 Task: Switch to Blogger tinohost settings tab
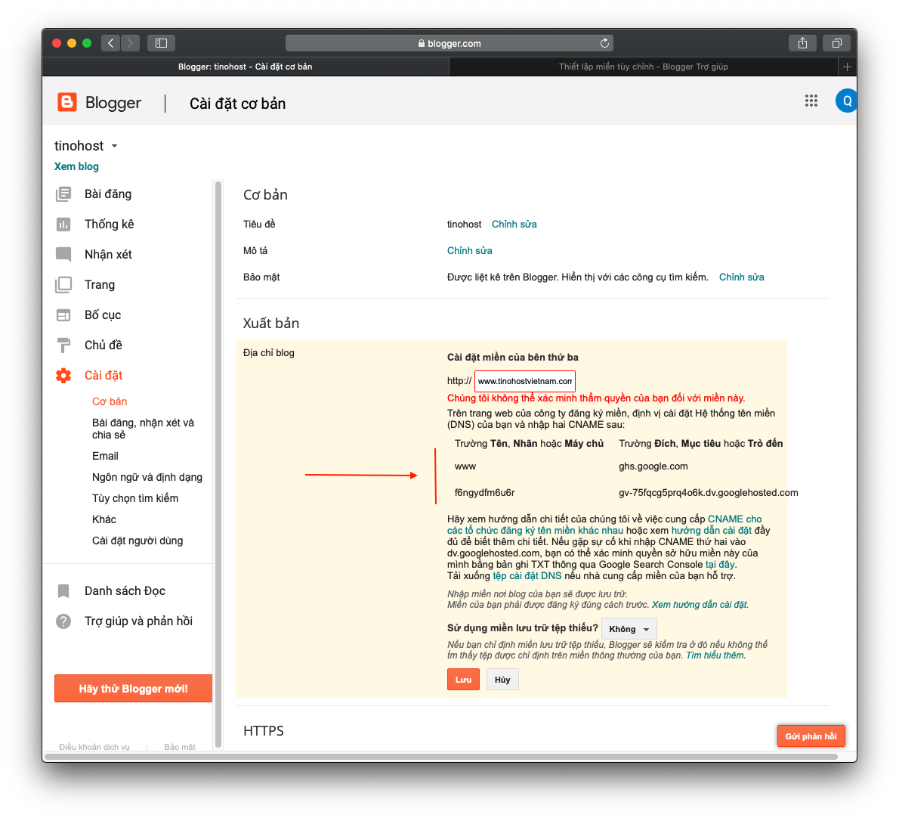(x=246, y=67)
